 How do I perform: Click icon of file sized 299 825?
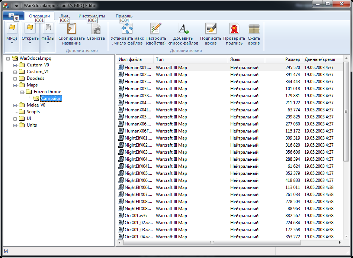121,117
